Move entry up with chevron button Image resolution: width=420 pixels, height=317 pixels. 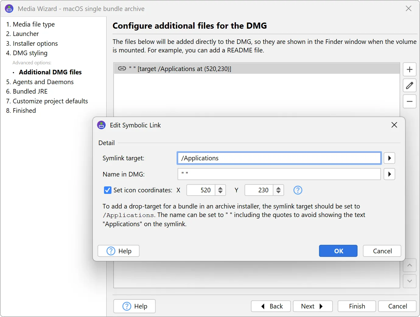[x=409, y=265]
